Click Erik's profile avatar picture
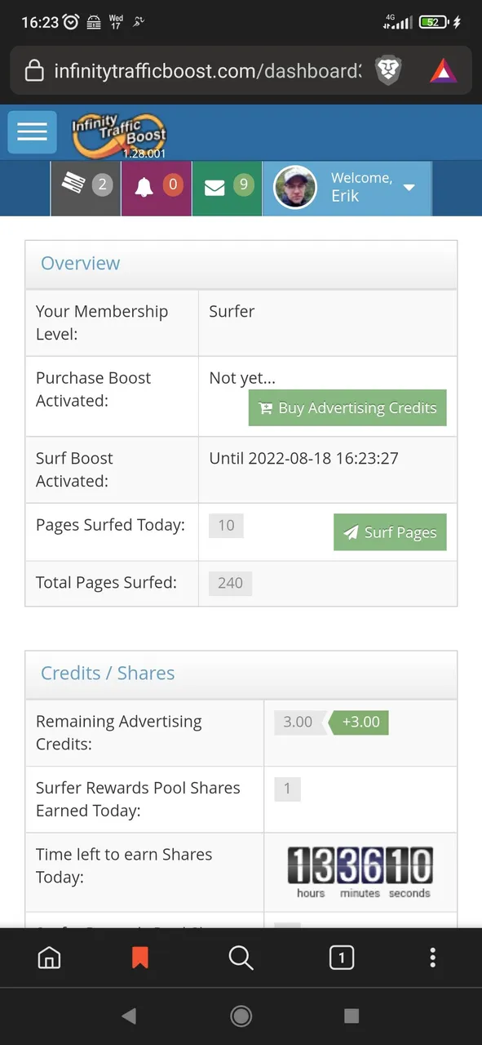The image size is (482, 1045). coord(294,188)
